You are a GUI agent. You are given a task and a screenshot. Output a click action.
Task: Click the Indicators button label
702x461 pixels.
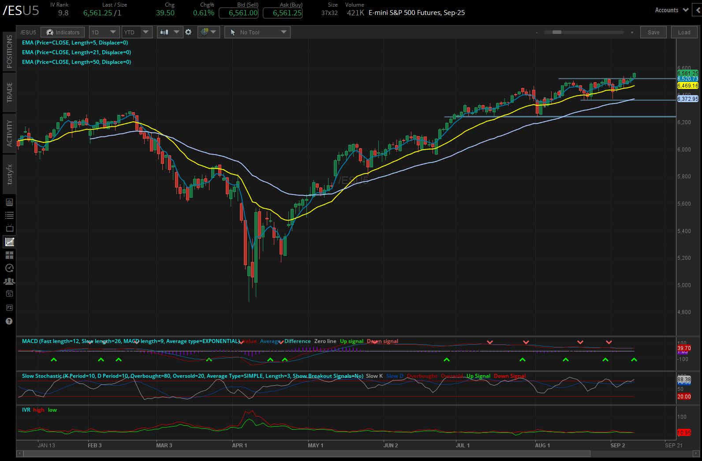pyautogui.click(x=67, y=32)
